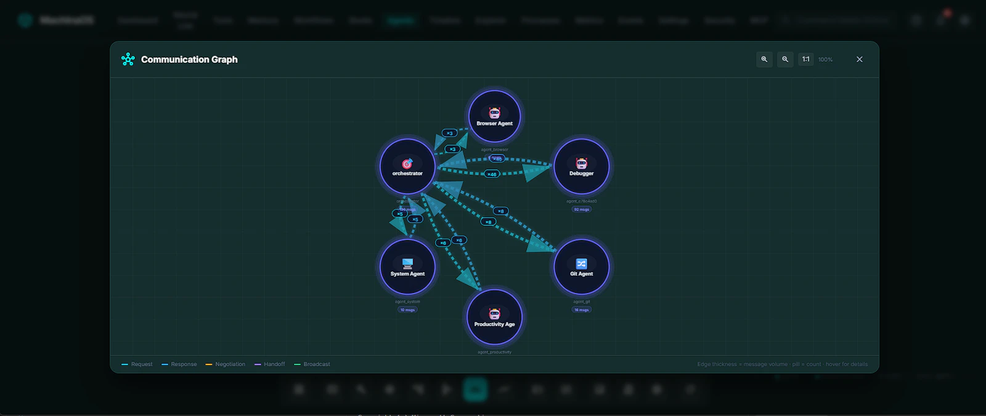Click the agent_system label
The image size is (986, 416).
point(407,302)
